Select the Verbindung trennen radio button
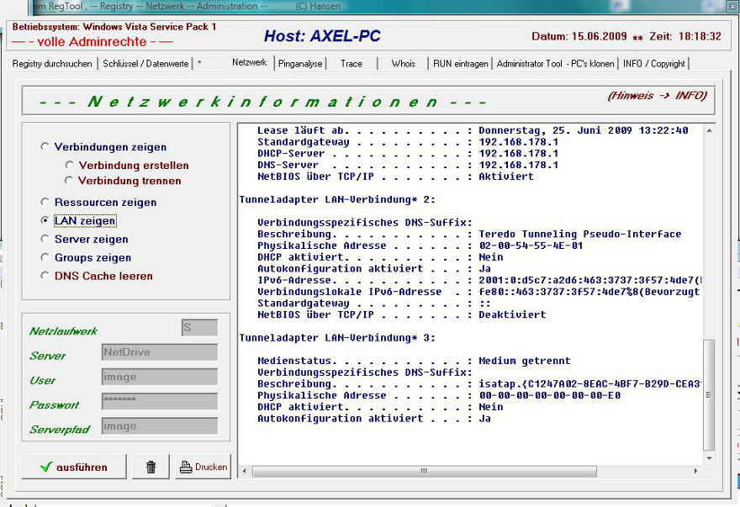740x507 pixels. click(70, 181)
